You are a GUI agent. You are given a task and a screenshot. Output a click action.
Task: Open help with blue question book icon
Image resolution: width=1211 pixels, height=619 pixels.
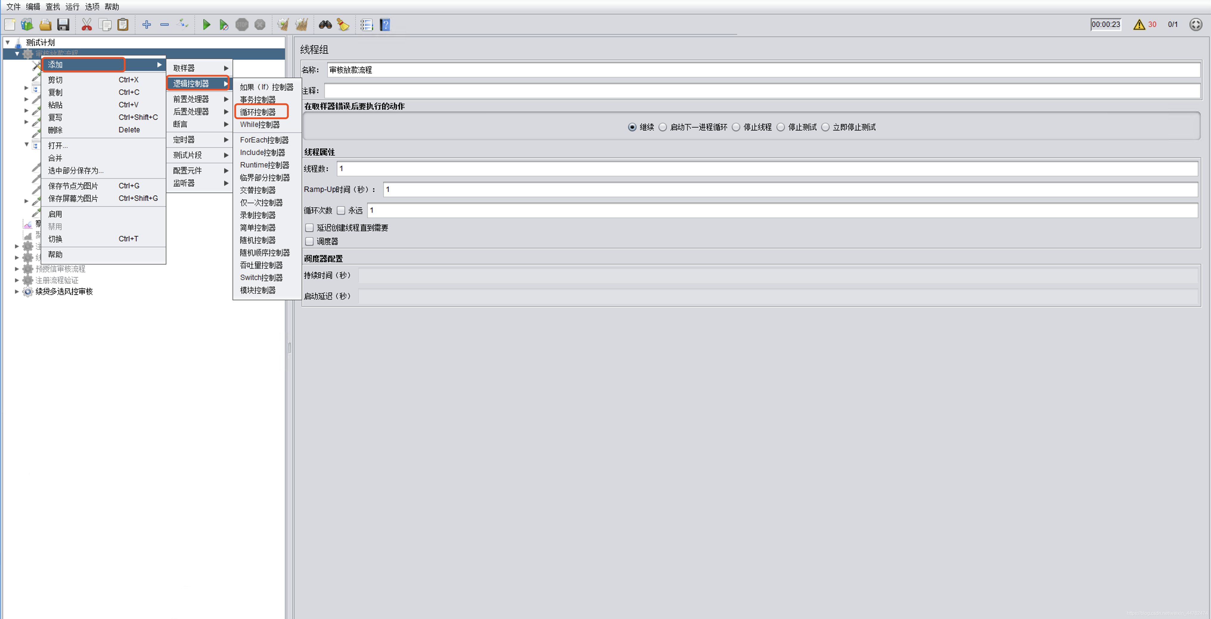(x=385, y=24)
